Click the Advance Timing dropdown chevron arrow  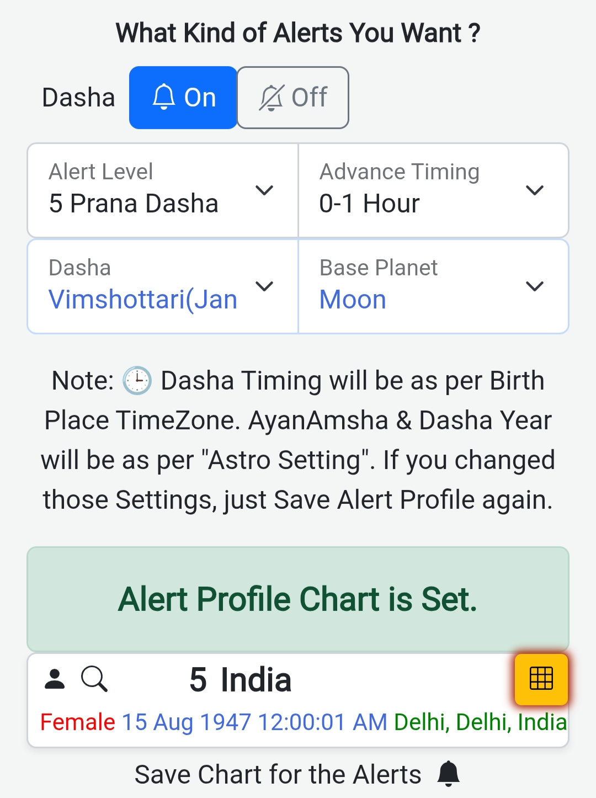coord(535,190)
